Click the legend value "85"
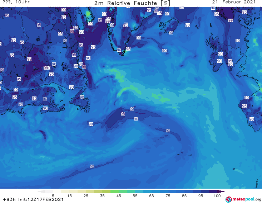 (x=184, y=195)
